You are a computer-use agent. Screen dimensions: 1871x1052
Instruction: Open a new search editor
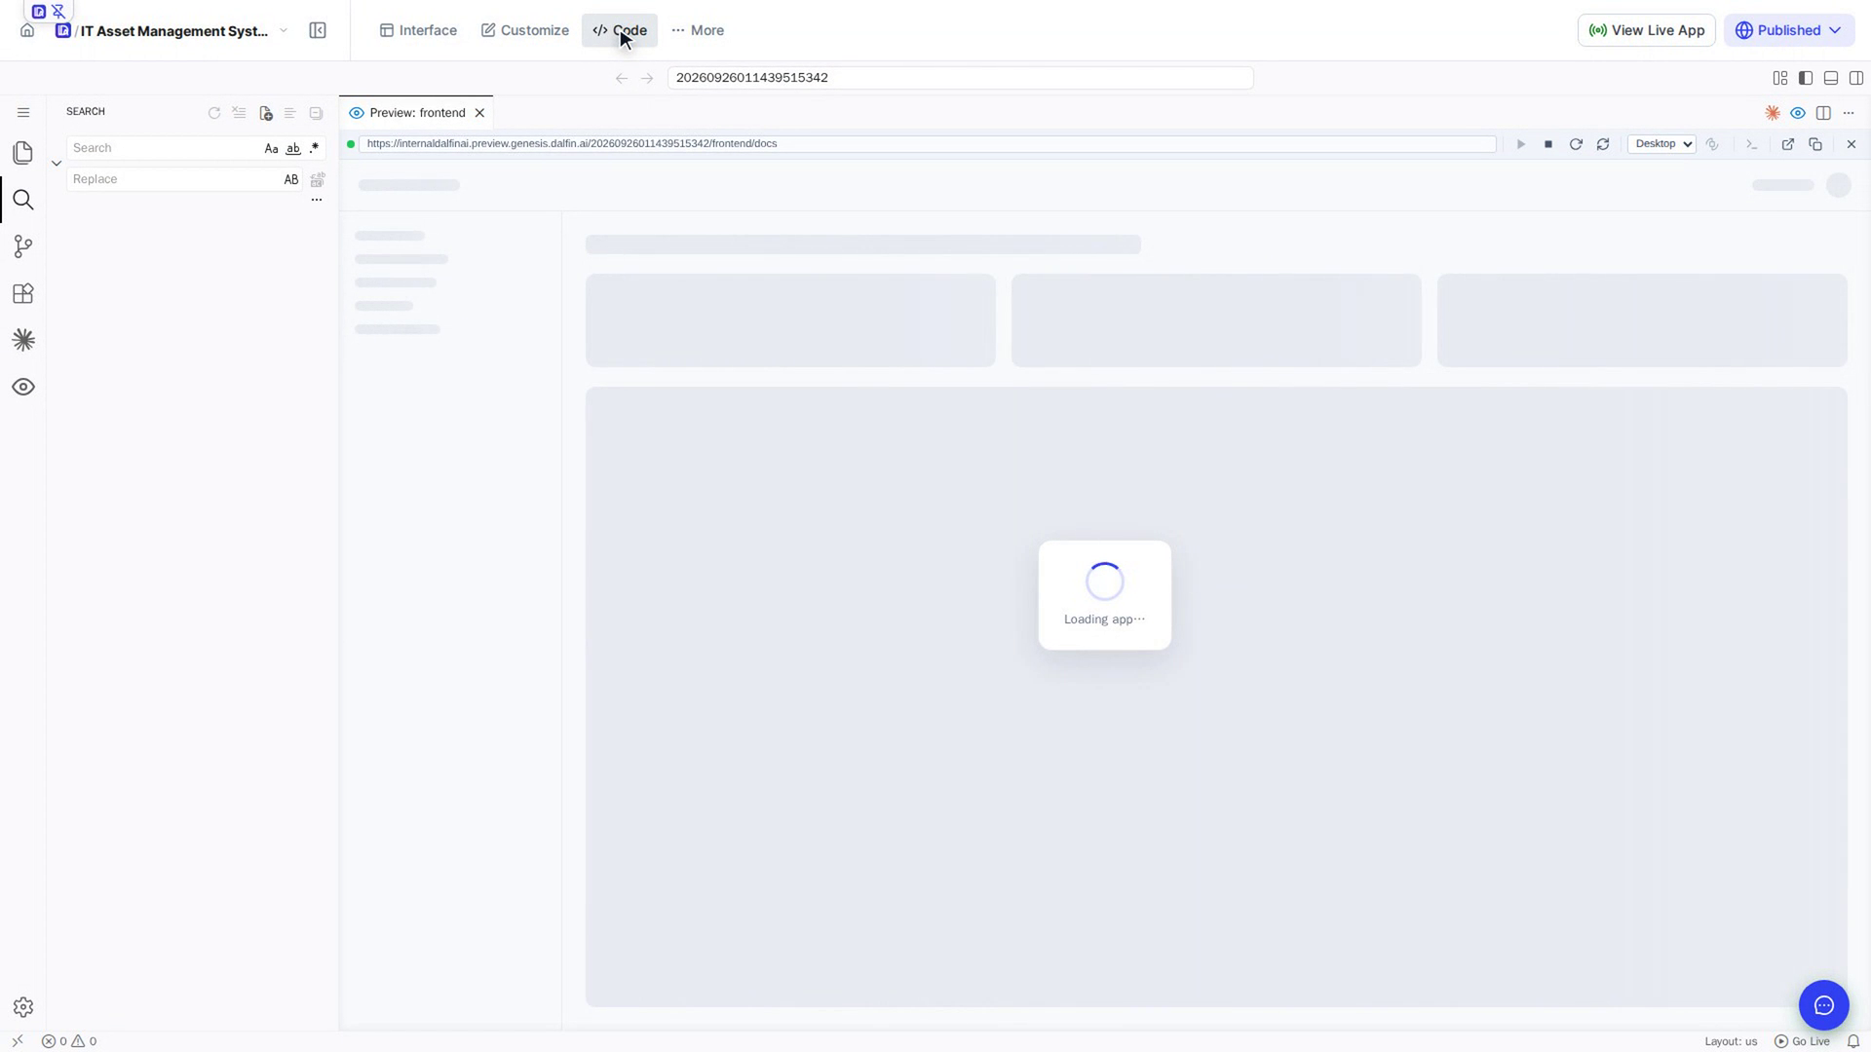[x=265, y=113]
